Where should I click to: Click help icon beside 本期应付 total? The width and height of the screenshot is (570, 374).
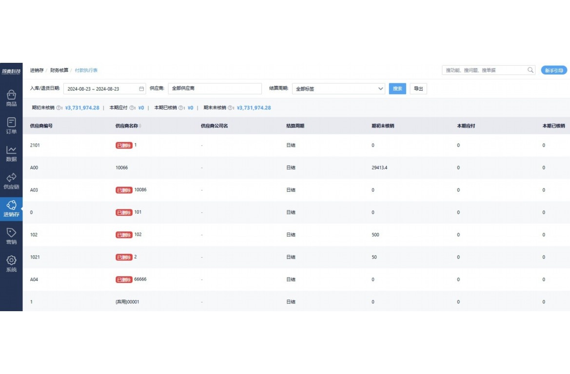click(132, 108)
